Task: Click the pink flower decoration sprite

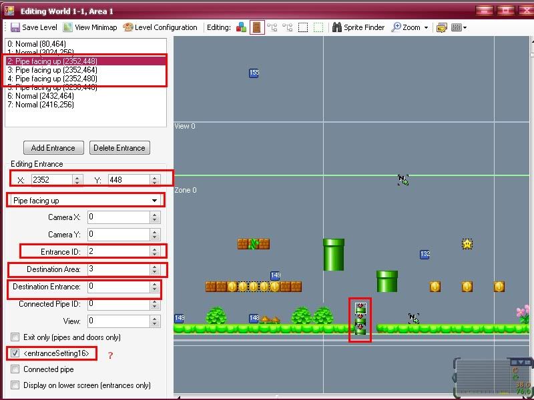Action: tap(523, 315)
